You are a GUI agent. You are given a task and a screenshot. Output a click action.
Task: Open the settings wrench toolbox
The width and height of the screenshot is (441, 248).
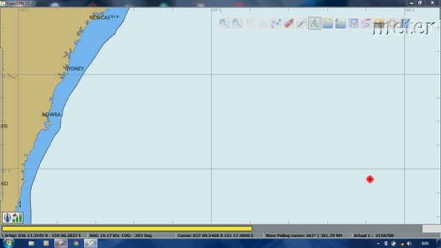point(302,23)
